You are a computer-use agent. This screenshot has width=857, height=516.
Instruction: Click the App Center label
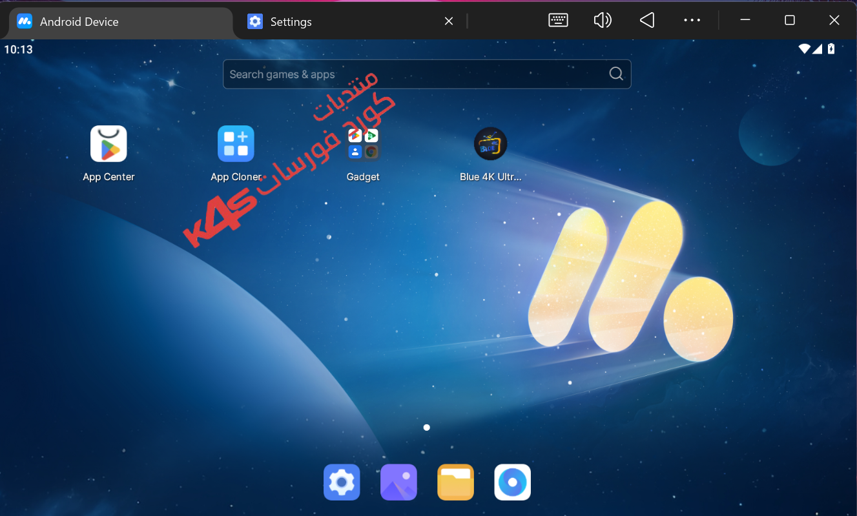[108, 177]
